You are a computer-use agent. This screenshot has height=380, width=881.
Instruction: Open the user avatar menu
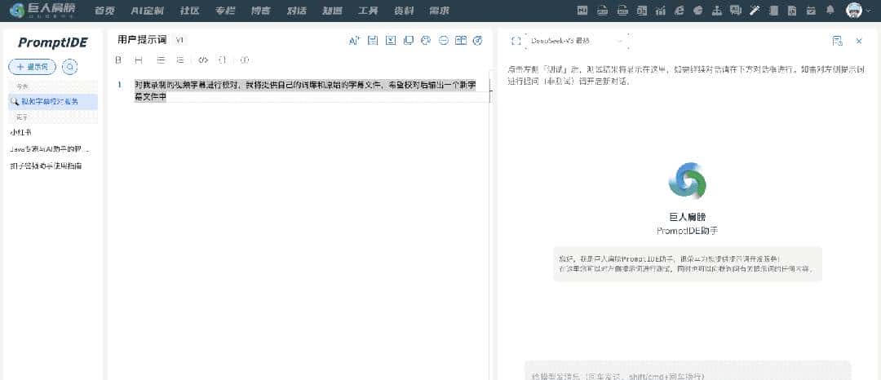[x=855, y=10]
